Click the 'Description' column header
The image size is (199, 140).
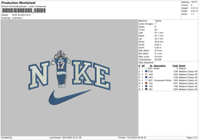[160, 66]
